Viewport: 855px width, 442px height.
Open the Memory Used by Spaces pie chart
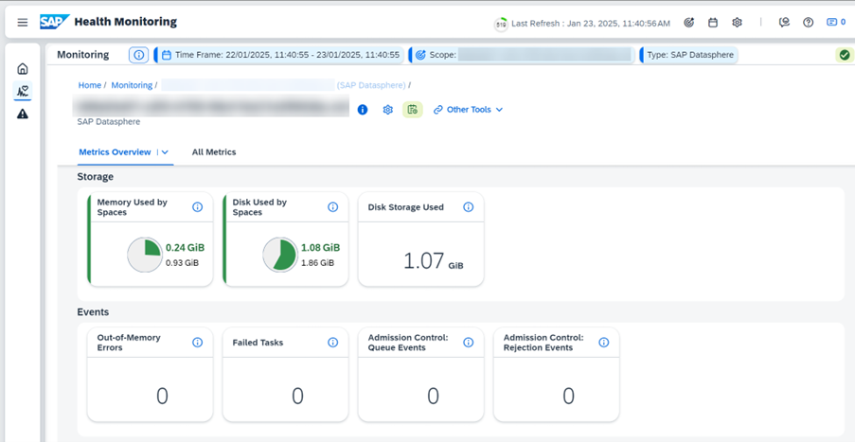pyautogui.click(x=145, y=255)
